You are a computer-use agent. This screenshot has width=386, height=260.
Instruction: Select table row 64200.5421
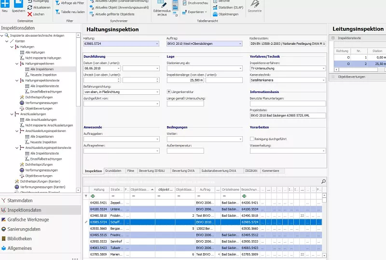point(206,203)
